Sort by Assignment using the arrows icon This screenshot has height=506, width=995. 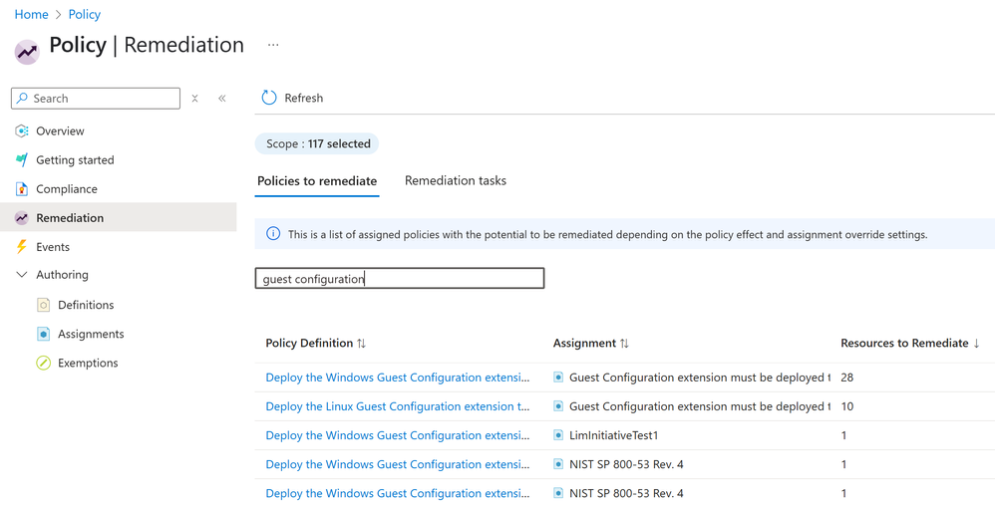click(x=624, y=343)
